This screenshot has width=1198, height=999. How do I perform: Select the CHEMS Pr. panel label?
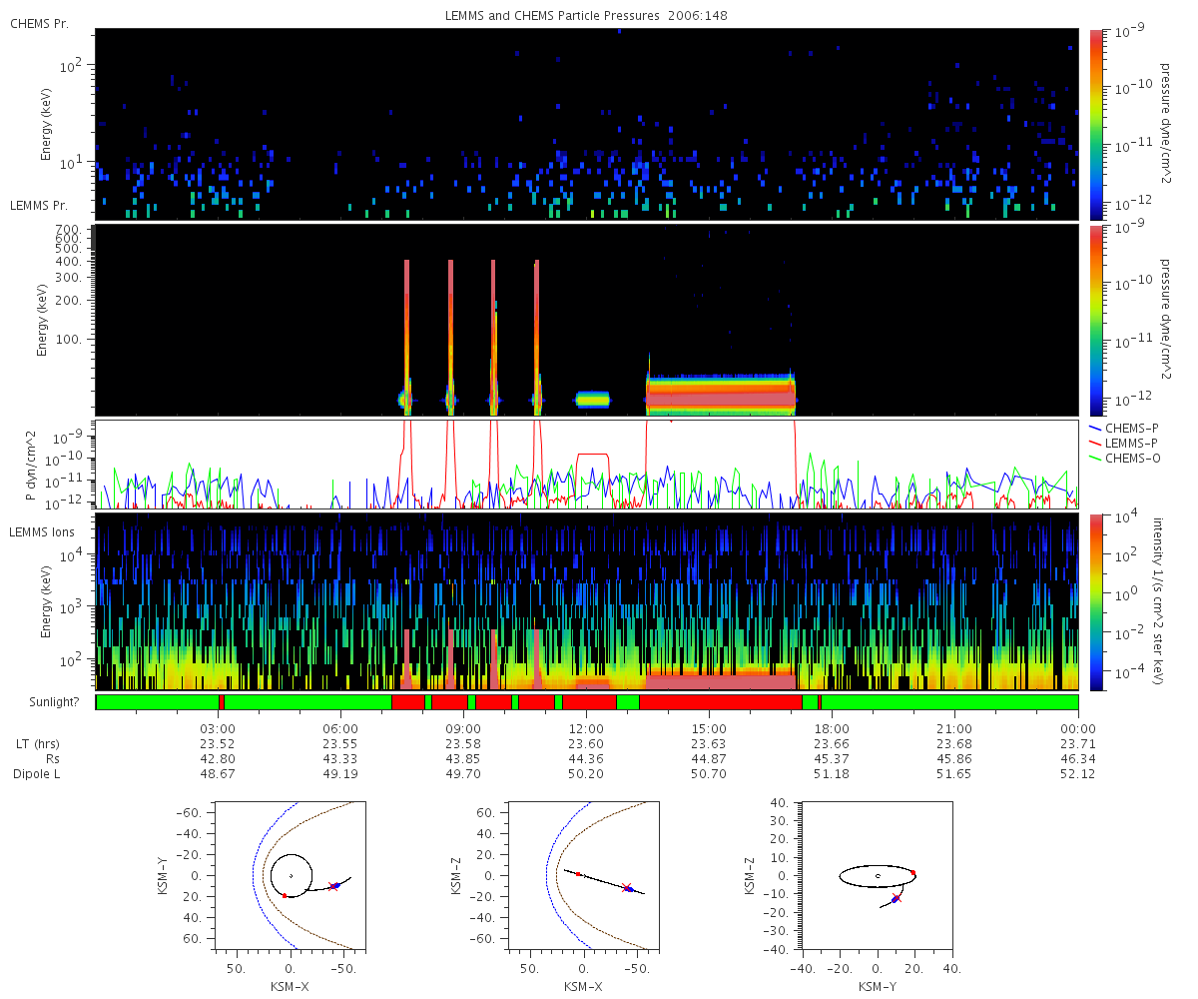(39, 23)
